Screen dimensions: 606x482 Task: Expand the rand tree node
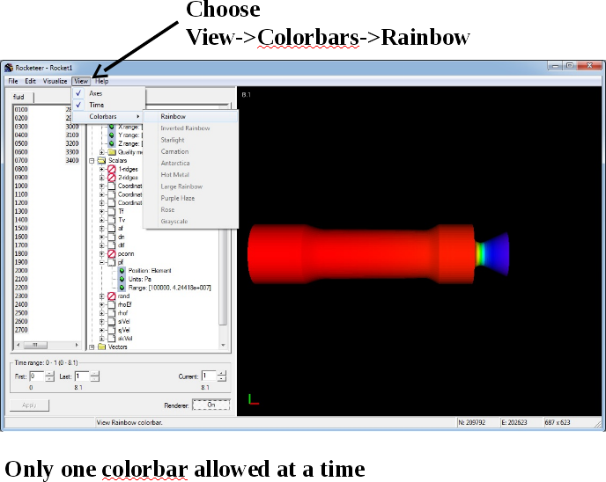(x=102, y=296)
